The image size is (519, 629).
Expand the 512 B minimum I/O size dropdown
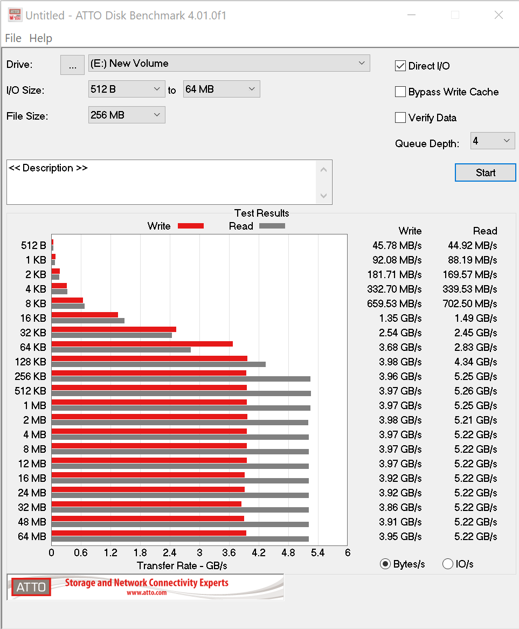point(127,89)
